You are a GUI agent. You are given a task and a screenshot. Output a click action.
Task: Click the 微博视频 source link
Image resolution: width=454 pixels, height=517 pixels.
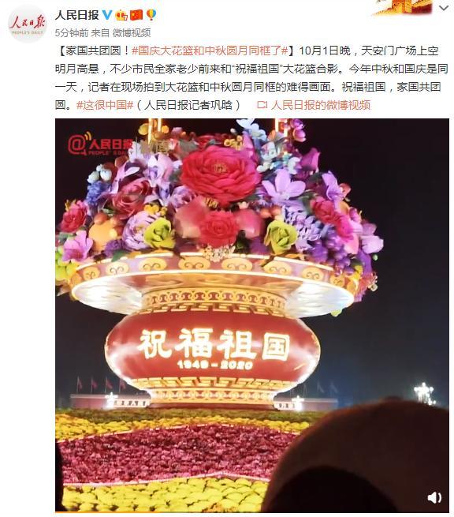(x=132, y=32)
